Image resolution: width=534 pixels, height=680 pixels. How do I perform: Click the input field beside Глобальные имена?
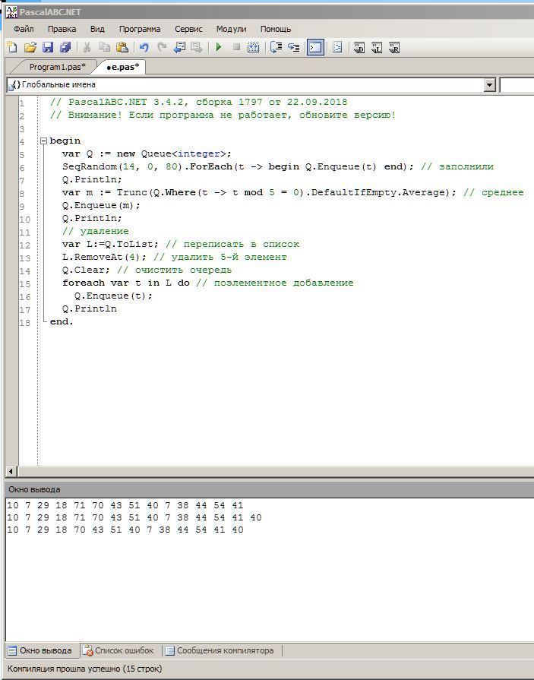[517, 85]
